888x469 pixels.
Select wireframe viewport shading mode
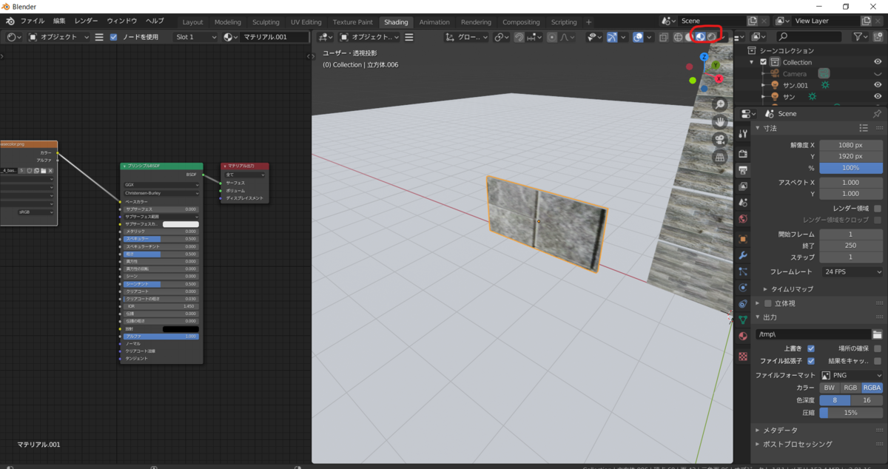[x=677, y=37]
